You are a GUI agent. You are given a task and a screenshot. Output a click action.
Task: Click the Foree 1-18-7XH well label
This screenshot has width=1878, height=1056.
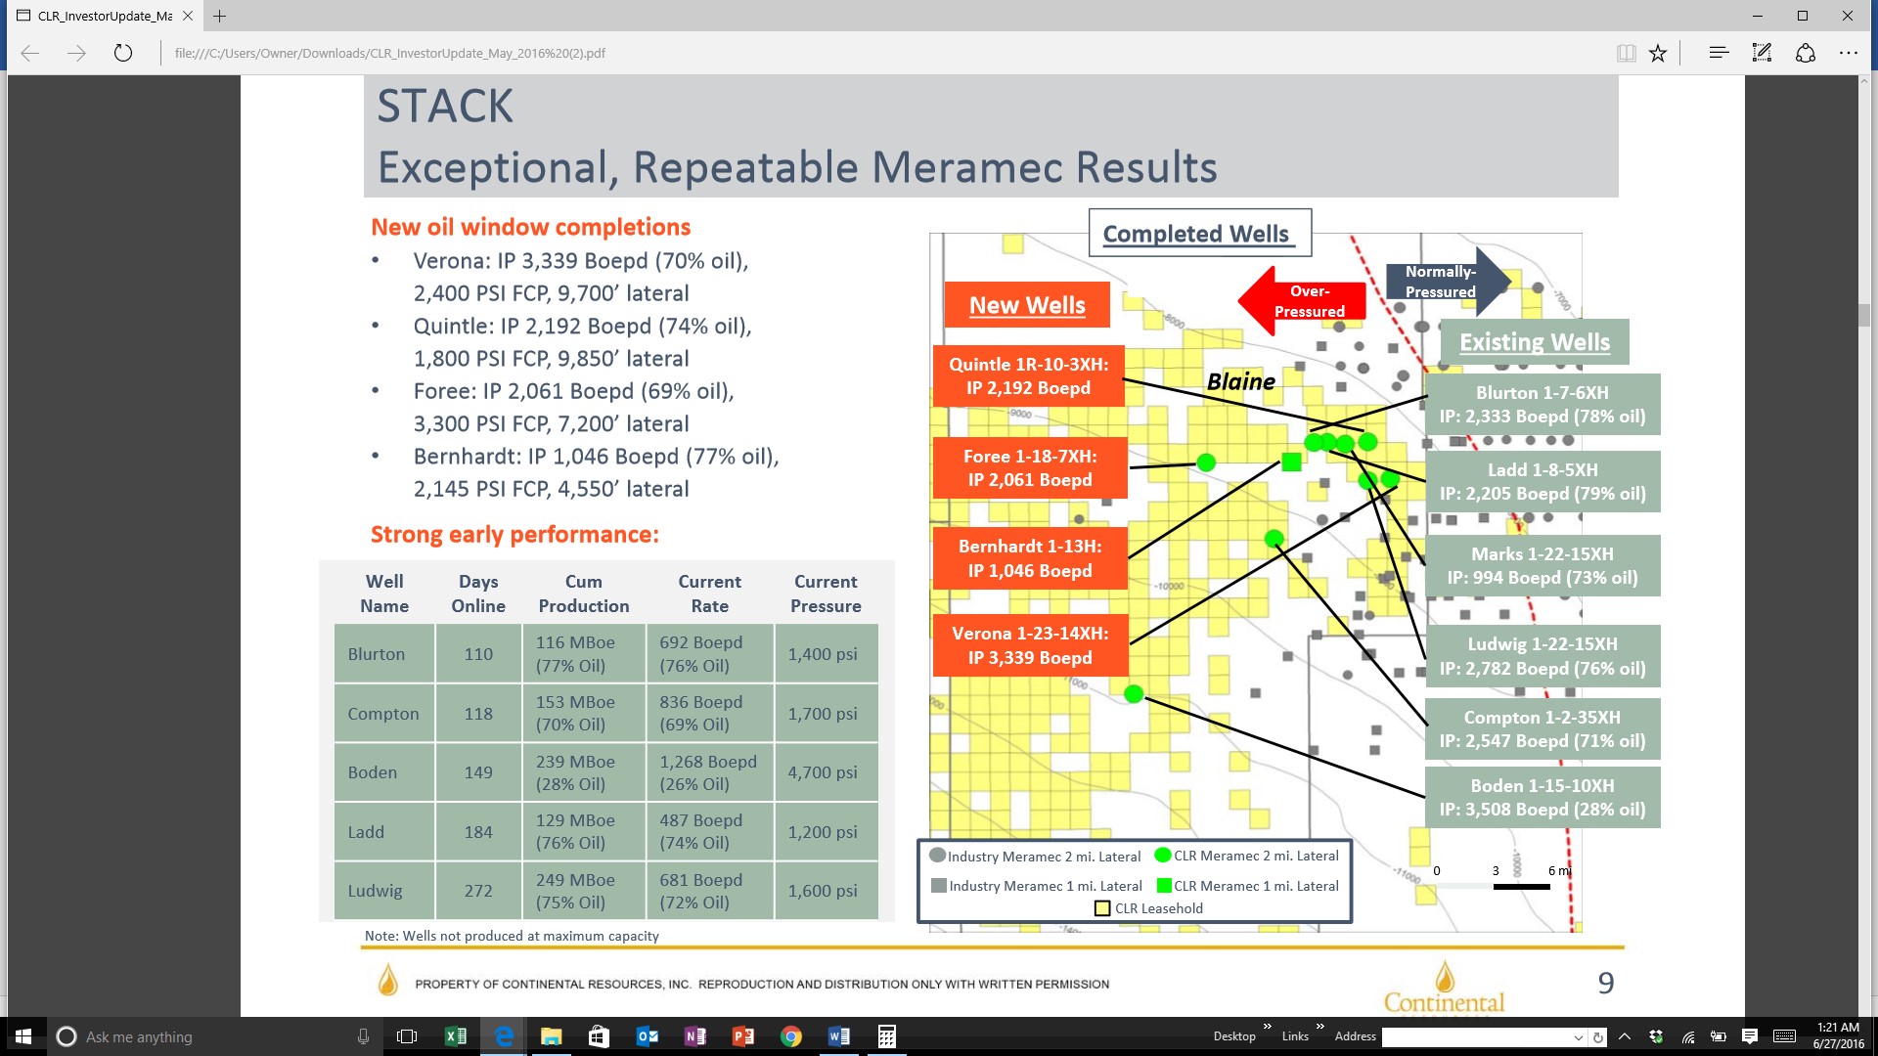[x=1031, y=468]
